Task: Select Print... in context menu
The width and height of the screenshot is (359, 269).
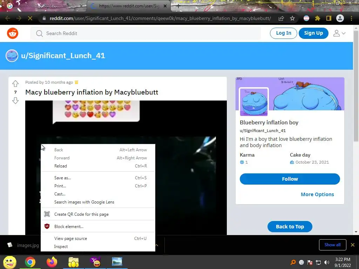Action: (98, 186)
